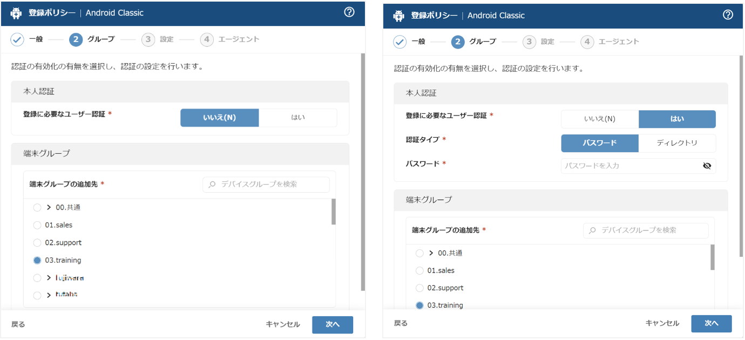Viewport: 745px width, 340px height.
Task: Click search magnifier in right dialog group search
Action: coord(592,230)
